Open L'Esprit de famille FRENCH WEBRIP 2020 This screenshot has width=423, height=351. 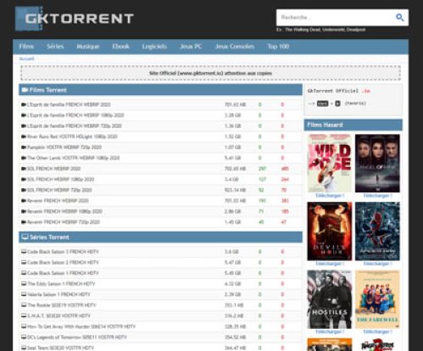(x=69, y=104)
